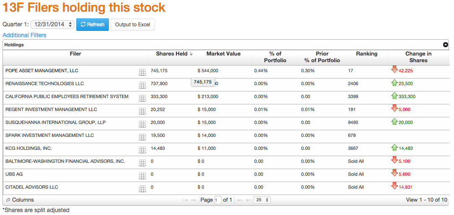Click grid icon for Renaissance Technologies LLC
The height and width of the screenshot is (215, 454).
(x=142, y=85)
